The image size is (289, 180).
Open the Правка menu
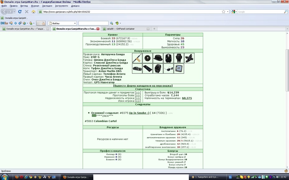14,6
